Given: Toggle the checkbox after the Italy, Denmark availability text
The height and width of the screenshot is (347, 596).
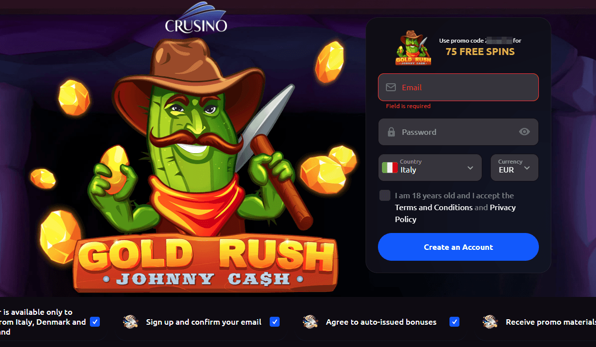Looking at the screenshot, I should [x=95, y=322].
